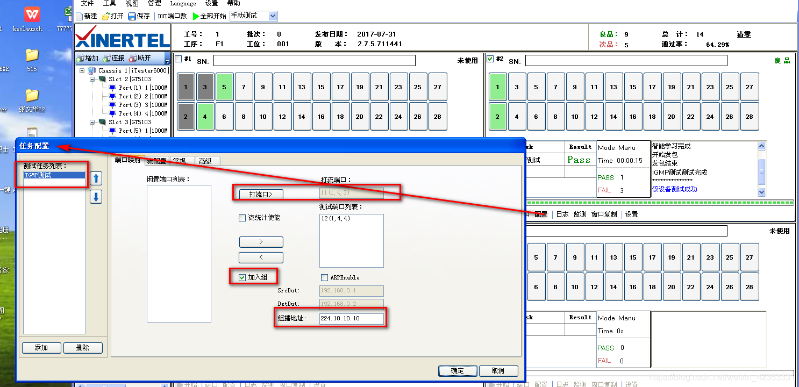Open the 工具 menu

(109, 3)
